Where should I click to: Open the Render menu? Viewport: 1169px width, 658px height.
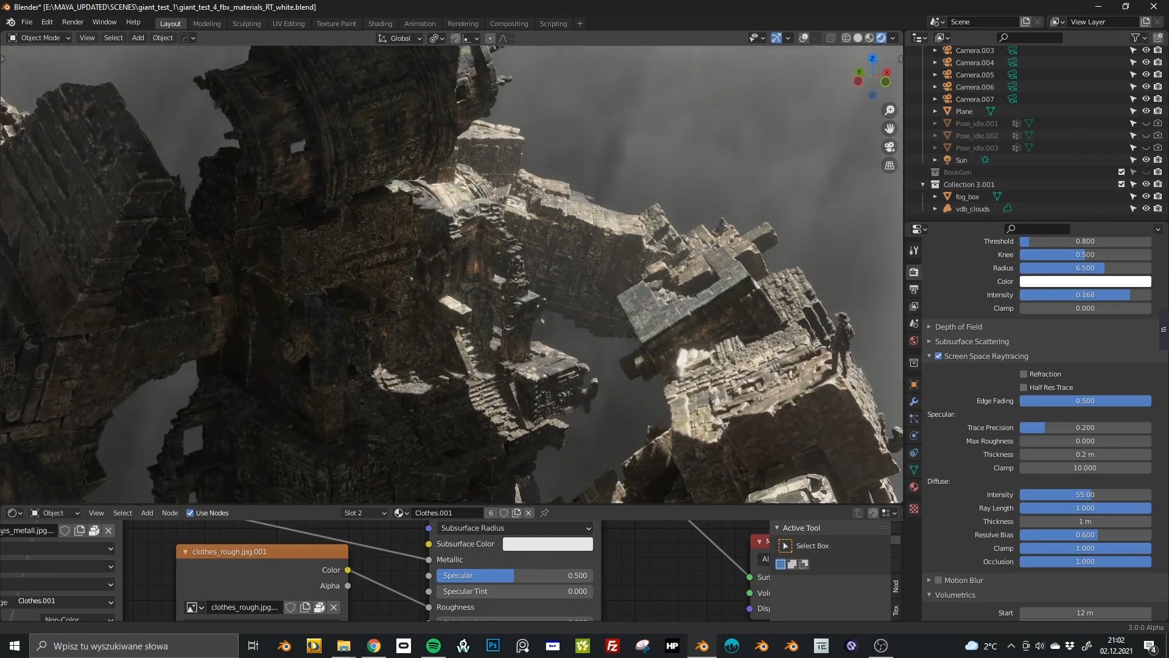[x=72, y=22]
